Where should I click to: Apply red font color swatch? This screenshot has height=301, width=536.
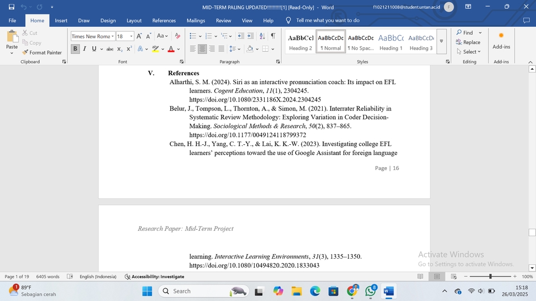tap(171, 49)
